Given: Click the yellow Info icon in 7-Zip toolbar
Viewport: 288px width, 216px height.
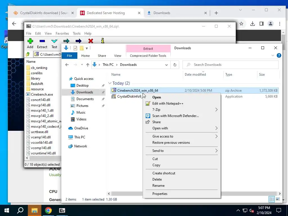Looking at the screenshot, I should (103, 41).
